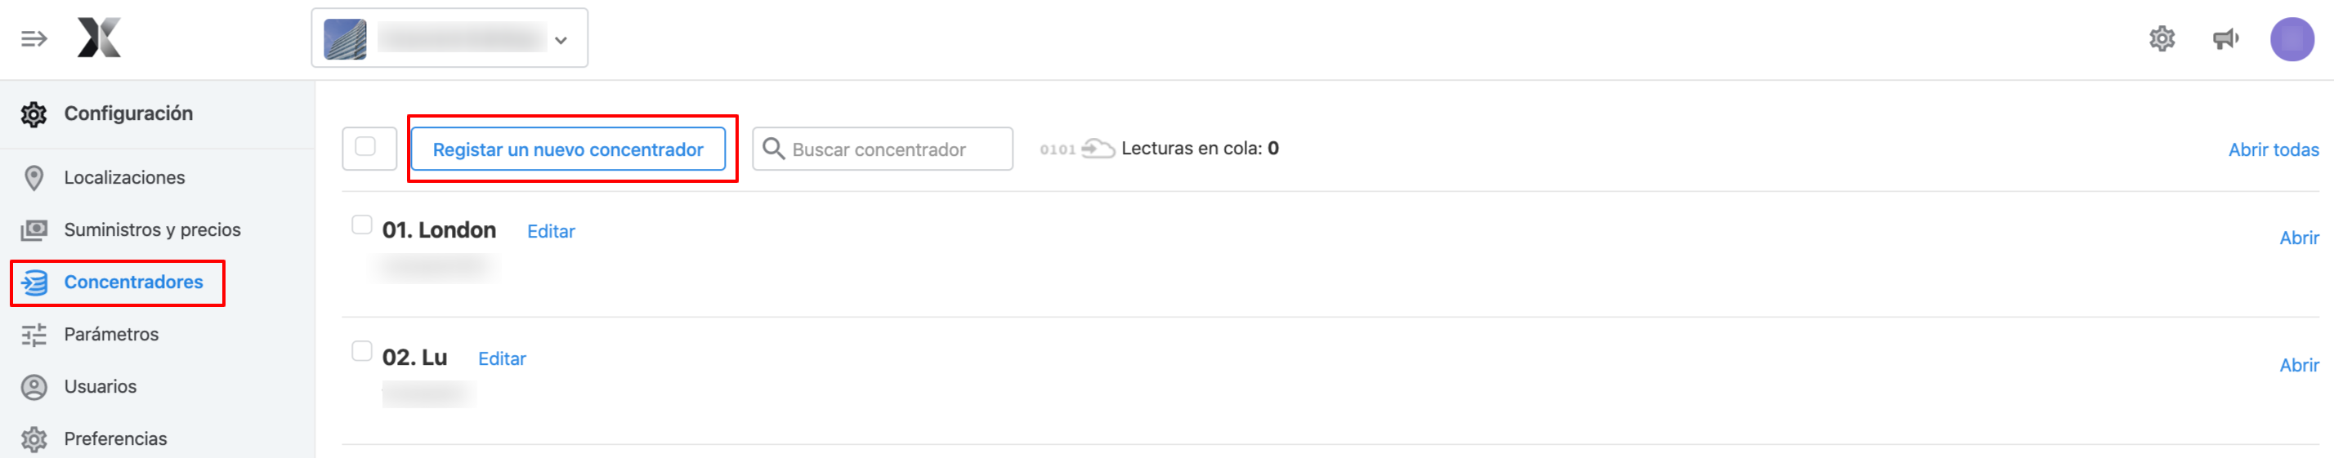Image resolution: width=2334 pixels, height=458 pixels.
Task: Click the Abrir todas link
Action: click(2274, 150)
